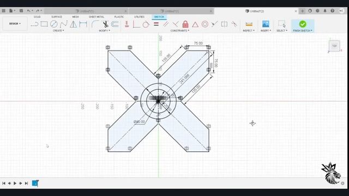Click the Insert image icon
Screen dimensions: 349x196
point(266,24)
